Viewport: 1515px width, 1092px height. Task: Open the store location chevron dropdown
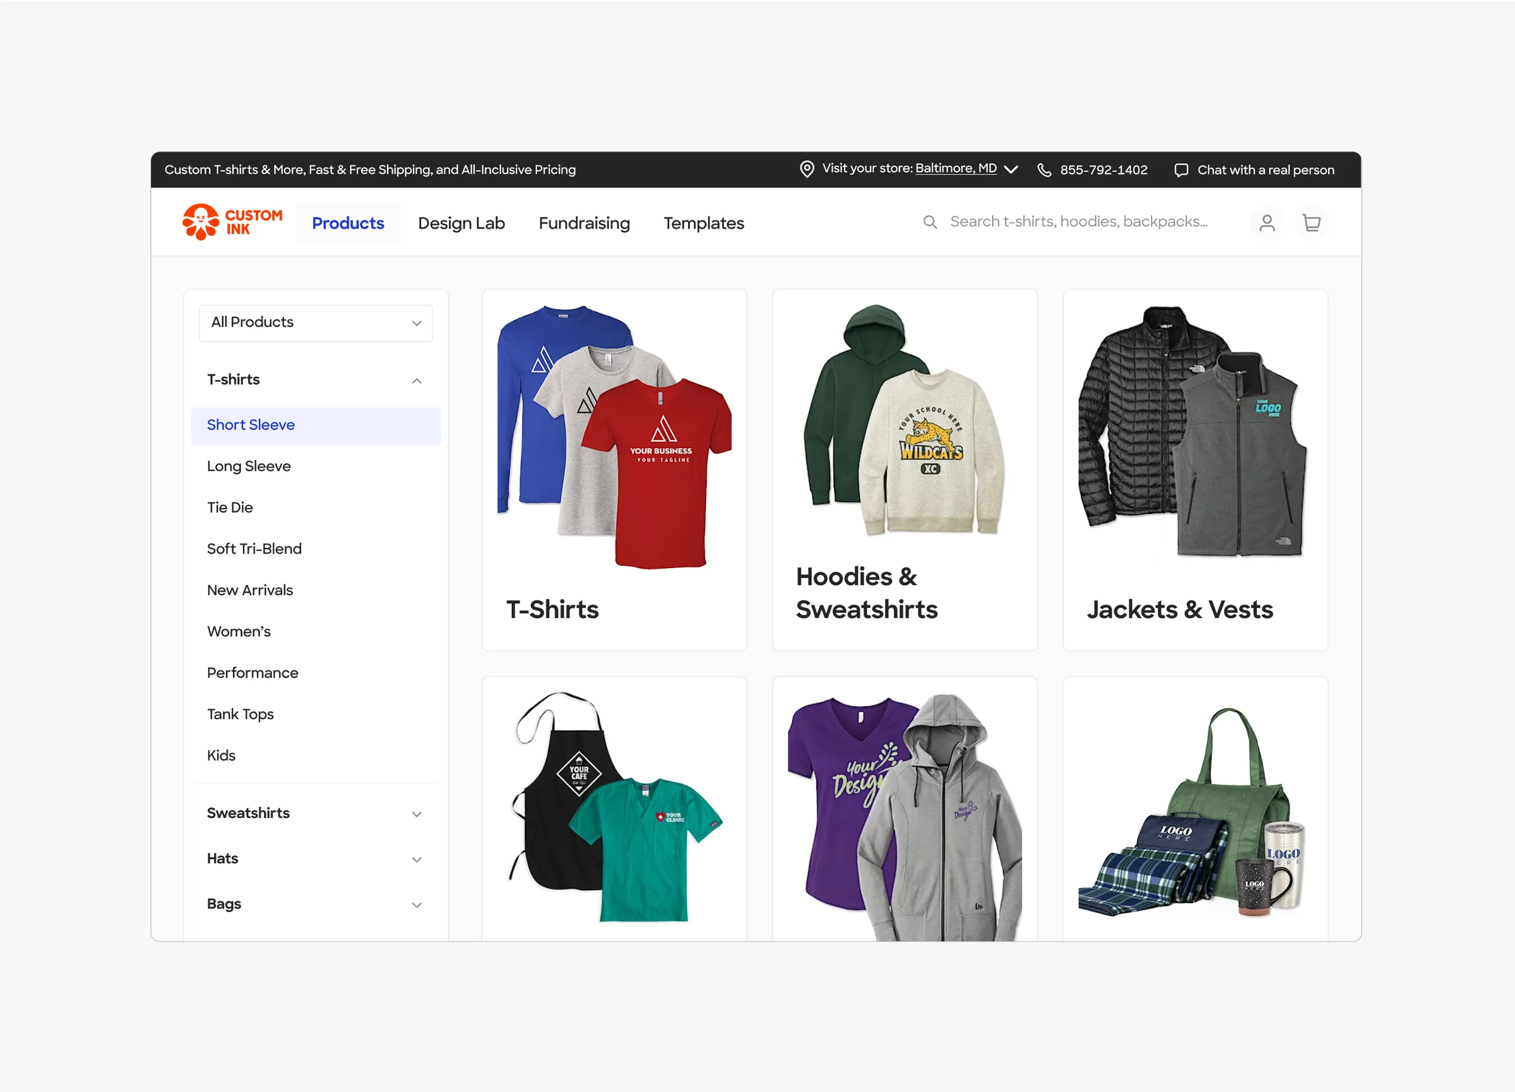tap(1011, 170)
